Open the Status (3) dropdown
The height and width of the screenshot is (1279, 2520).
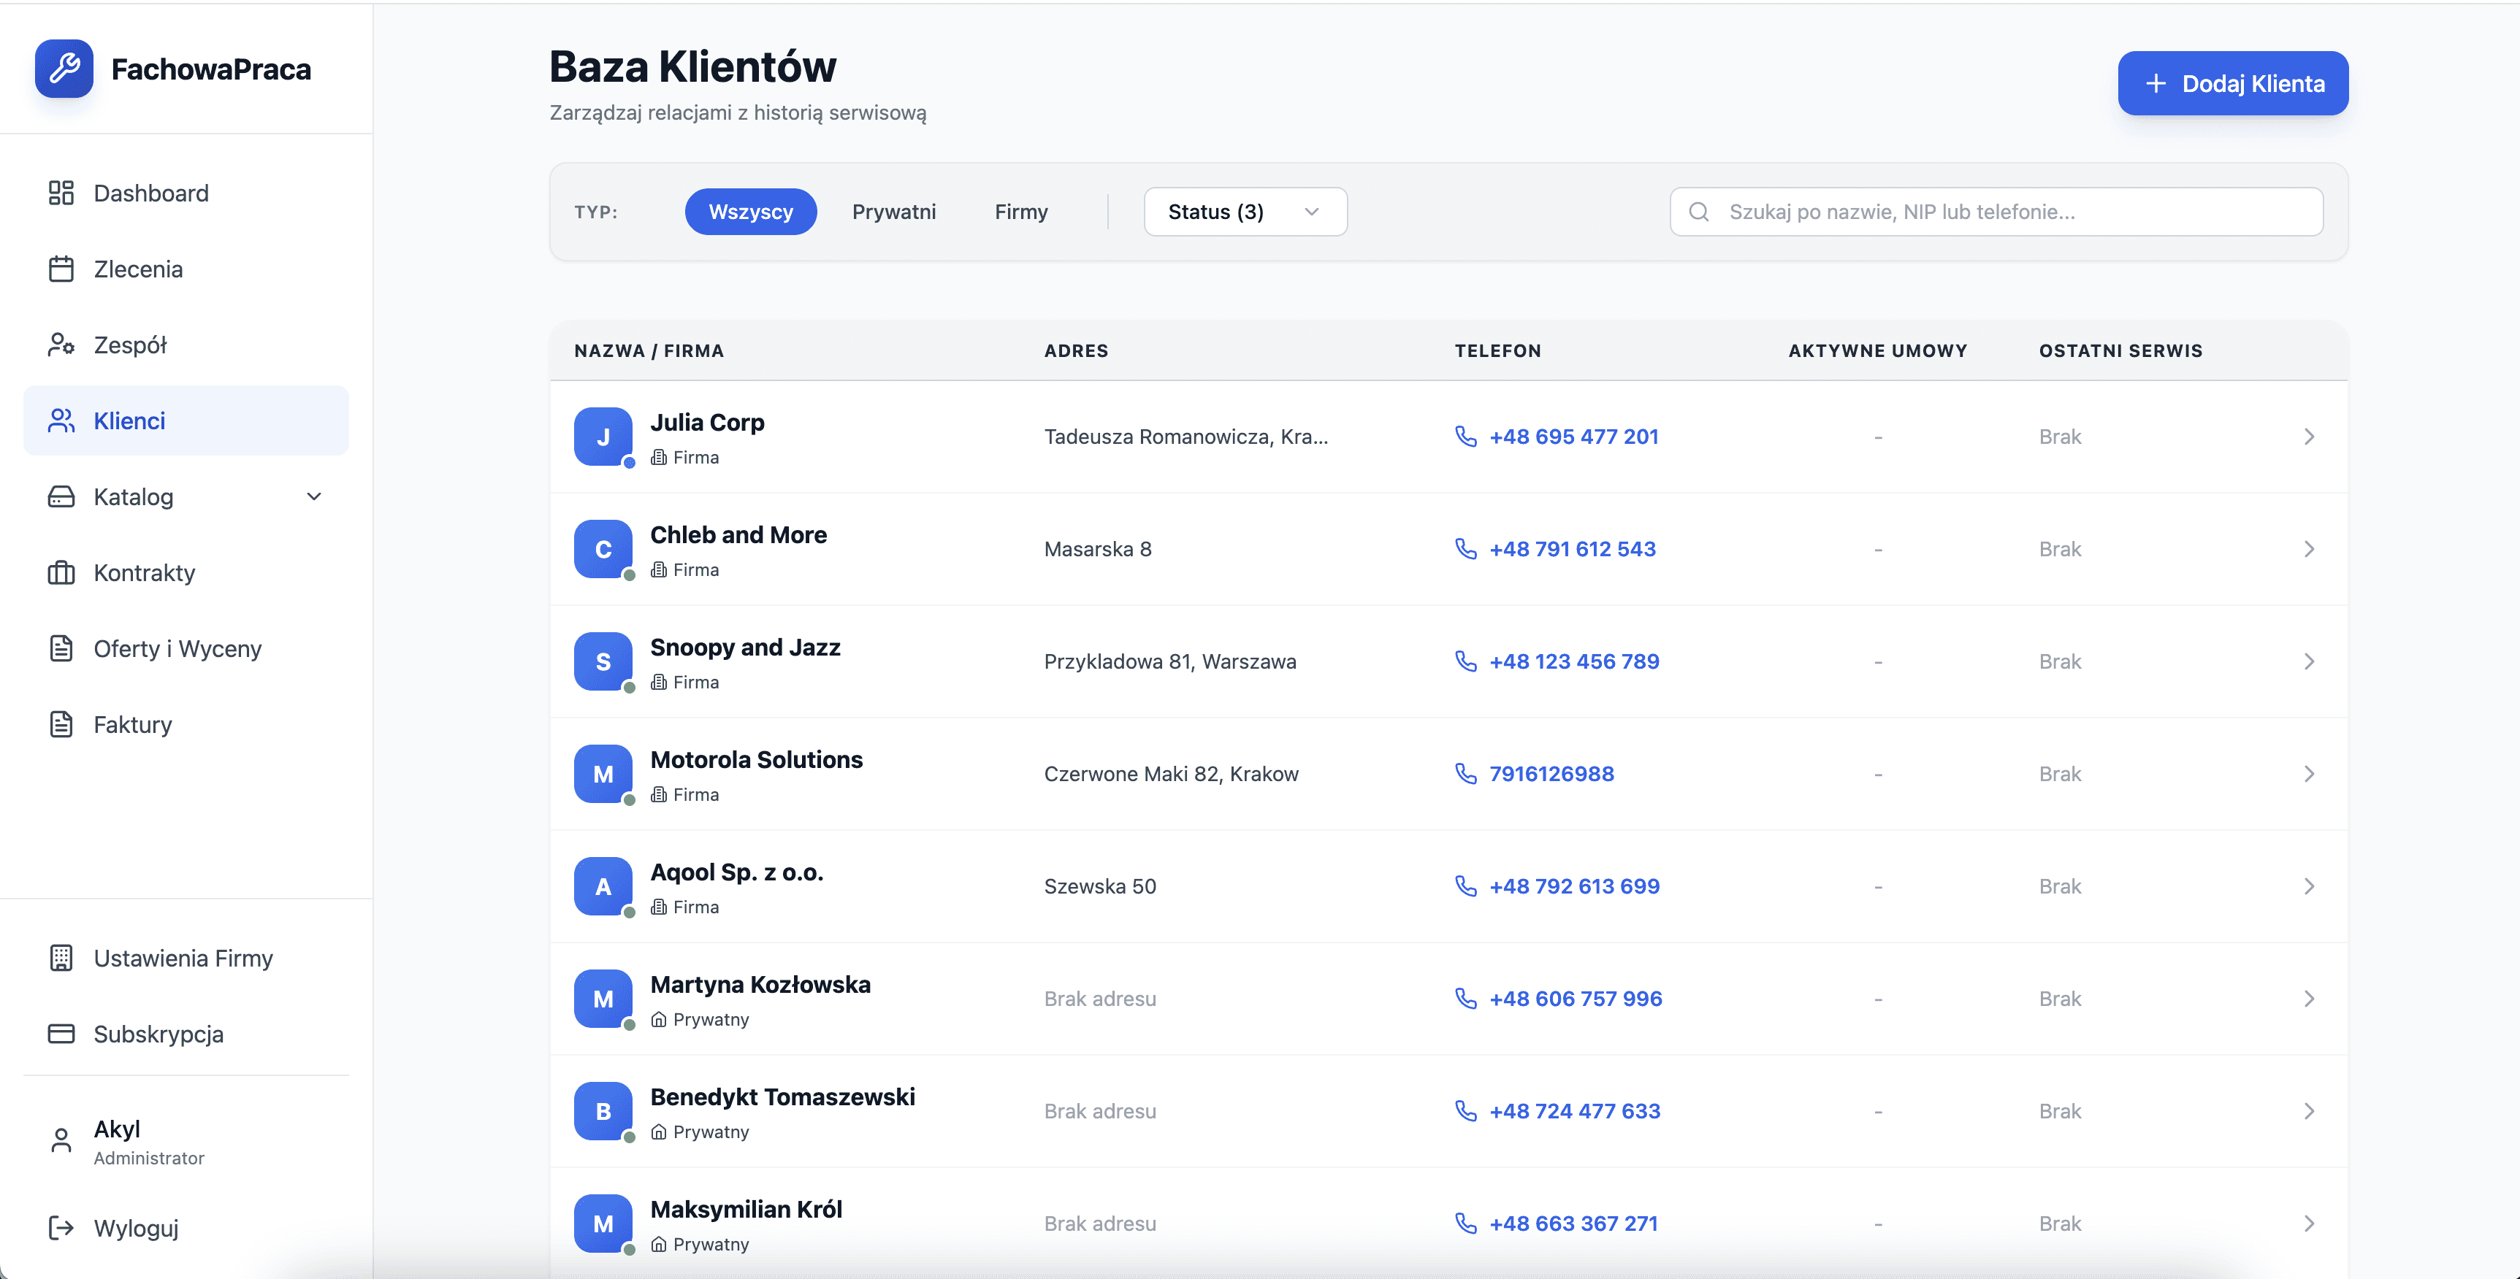(1245, 211)
